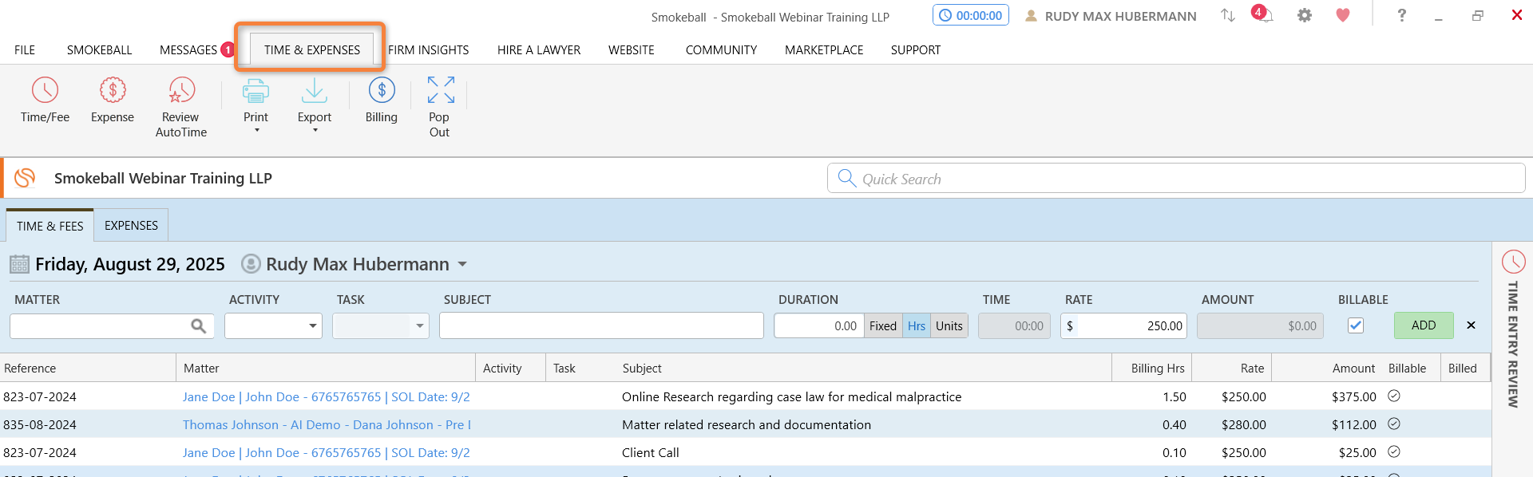Click the Friday, August 29, 2025 date
This screenshot has width=1533, height=477.
tap(130, 264)
